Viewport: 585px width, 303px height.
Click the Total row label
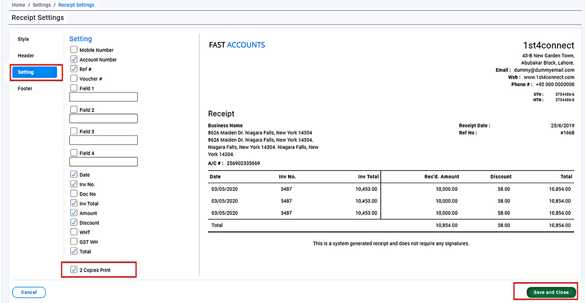click(217, 225)
